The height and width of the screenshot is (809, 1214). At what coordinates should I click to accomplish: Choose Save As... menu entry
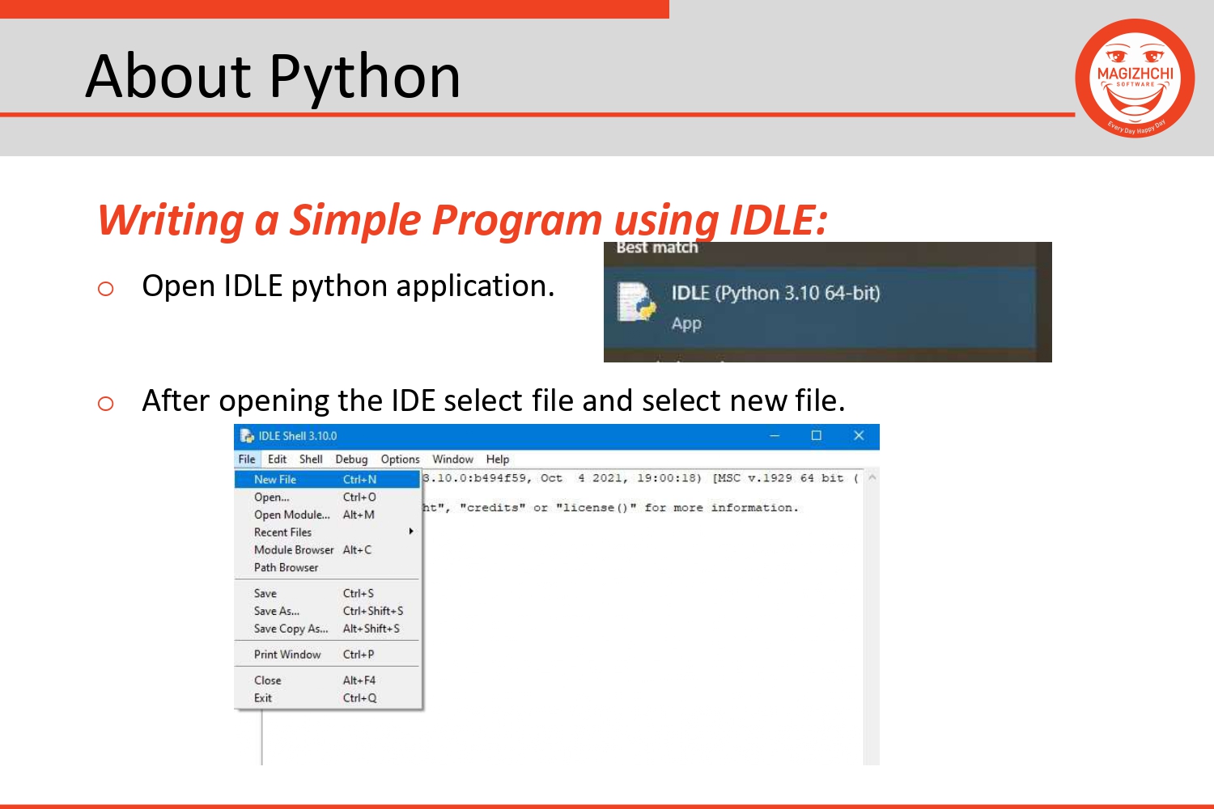pyautogui.click(x=328, y=611)
